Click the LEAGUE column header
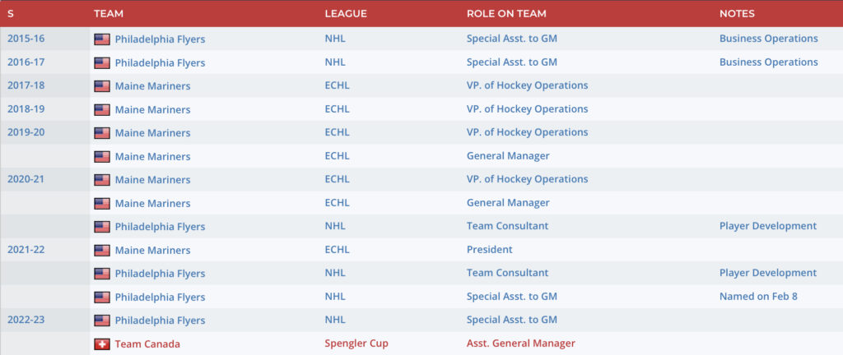This screenshot has height=355, width=843. point(346,14)
